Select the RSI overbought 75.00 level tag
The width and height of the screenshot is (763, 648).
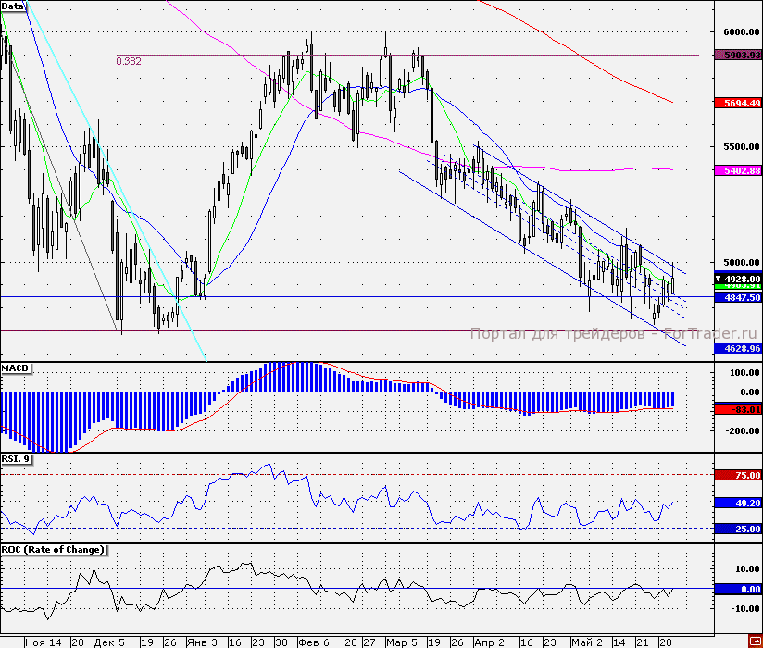[x=738, y=474]
